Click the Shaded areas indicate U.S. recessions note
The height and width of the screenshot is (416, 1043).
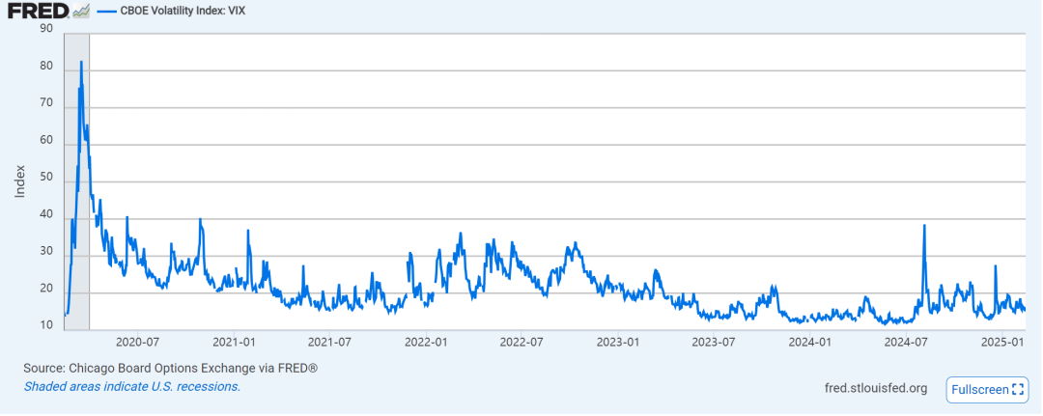pos(131,387)
